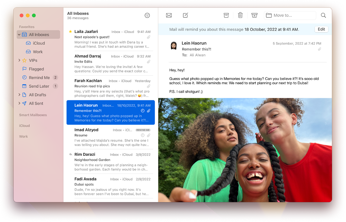Compose a new message
The image size is (346, 222).
pos(185,15)
